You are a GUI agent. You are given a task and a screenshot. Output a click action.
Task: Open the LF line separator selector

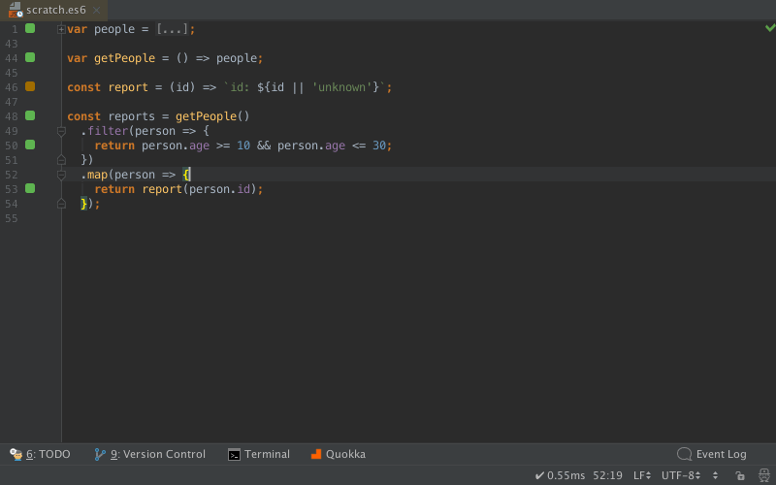coord(642,475)
